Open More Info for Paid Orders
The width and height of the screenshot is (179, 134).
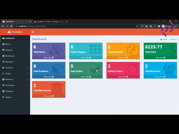pos(86,77)
